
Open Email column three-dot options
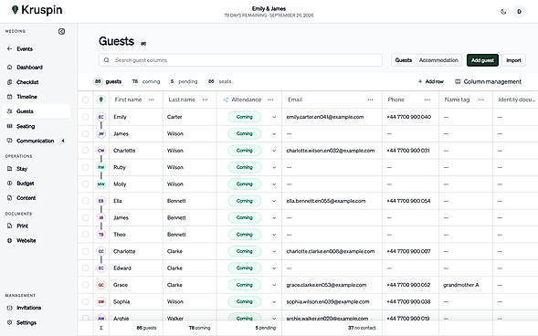(x=370, y=100)
